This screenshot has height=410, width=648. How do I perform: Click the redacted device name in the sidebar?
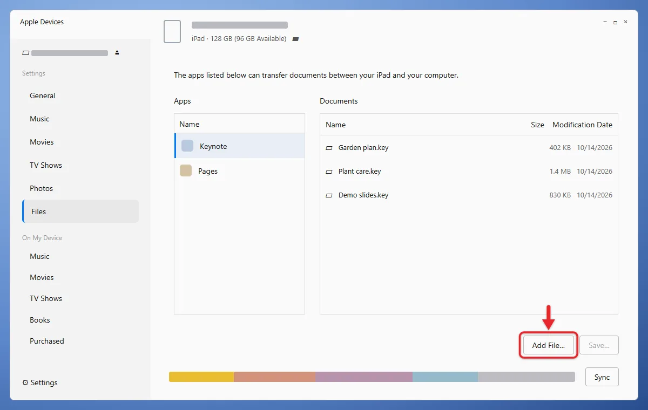point(70,53)
